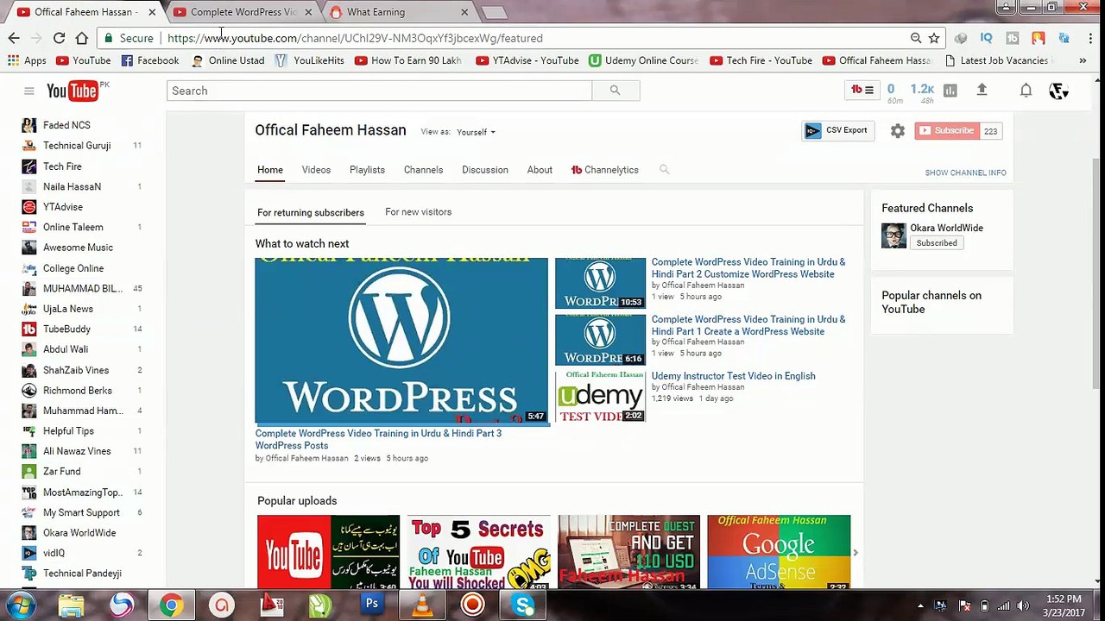Open the WordPress Part 2 Customize video title
Screen dimensions: 1105x621
[x=748, y=268]
